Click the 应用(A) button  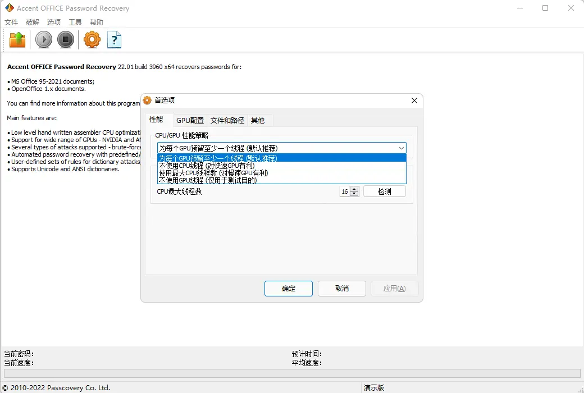coord(394,289)
